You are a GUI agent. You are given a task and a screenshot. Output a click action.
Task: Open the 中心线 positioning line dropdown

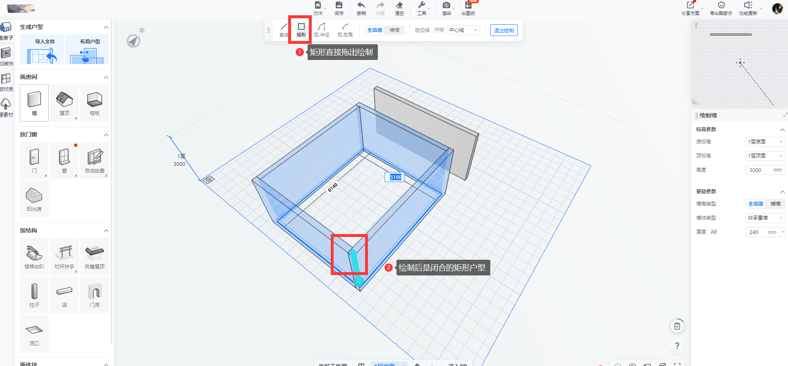[x=463, y=30]
